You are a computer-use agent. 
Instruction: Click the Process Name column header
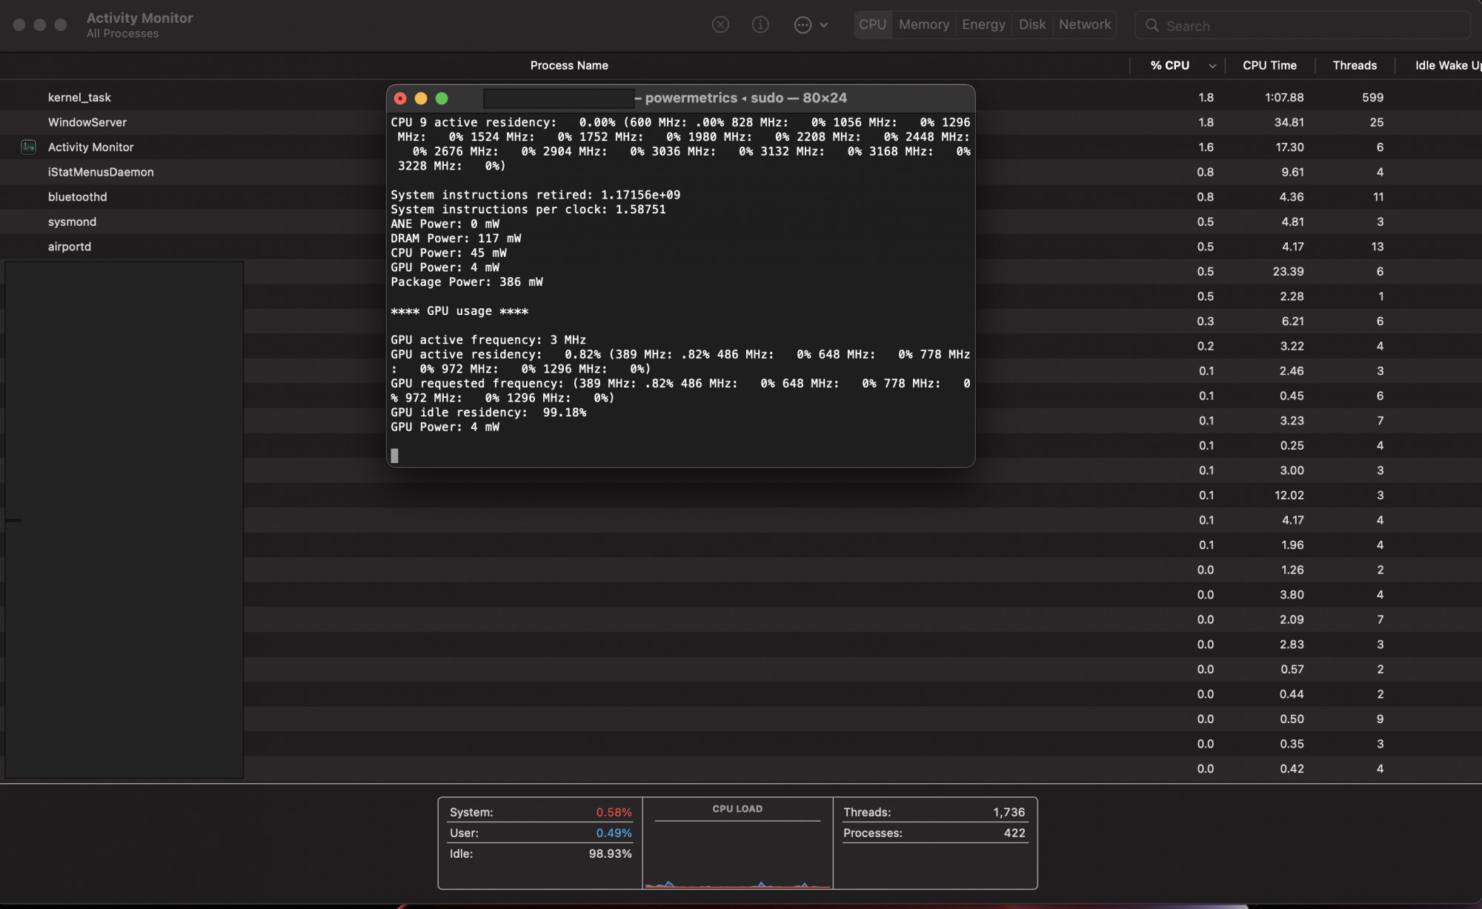pyautogui.click(x=569, y=65)
